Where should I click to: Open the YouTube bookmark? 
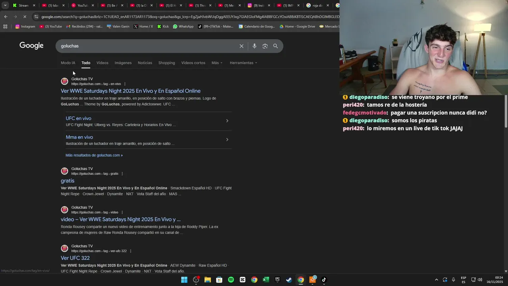point(51,27)
